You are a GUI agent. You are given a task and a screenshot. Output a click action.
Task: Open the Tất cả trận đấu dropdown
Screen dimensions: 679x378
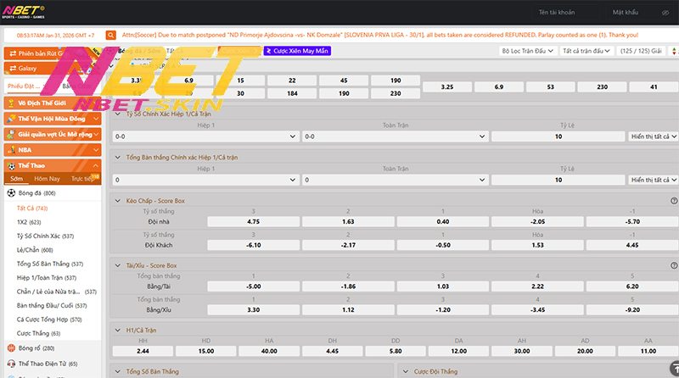point(586,51)
